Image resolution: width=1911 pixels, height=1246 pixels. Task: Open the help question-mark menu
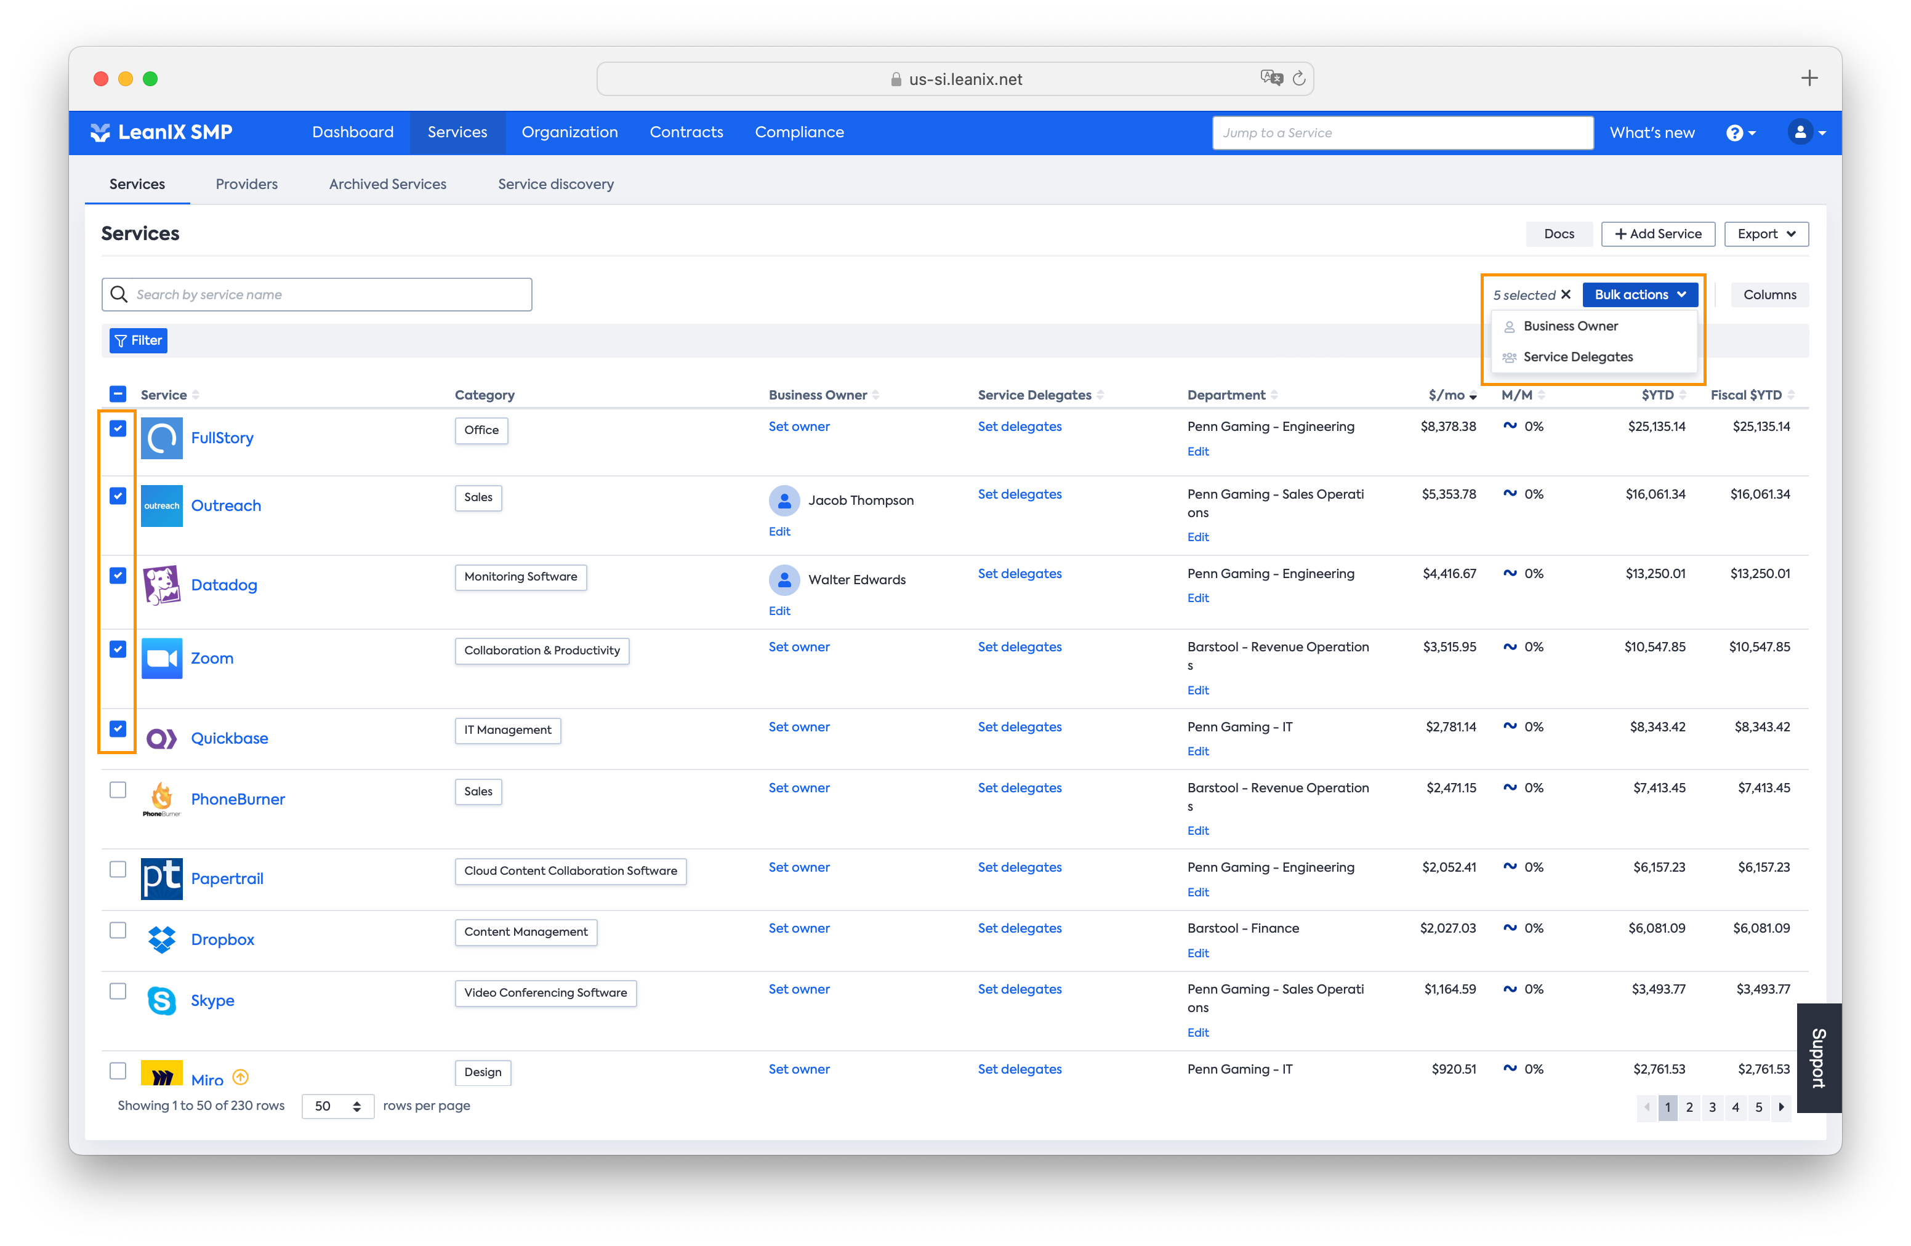[1741, 132]
